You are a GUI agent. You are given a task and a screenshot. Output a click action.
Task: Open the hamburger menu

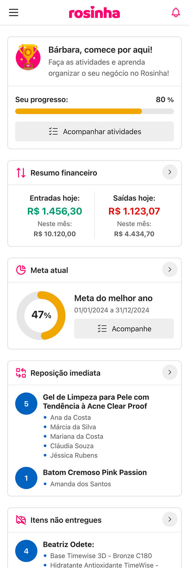coord(14,12)
